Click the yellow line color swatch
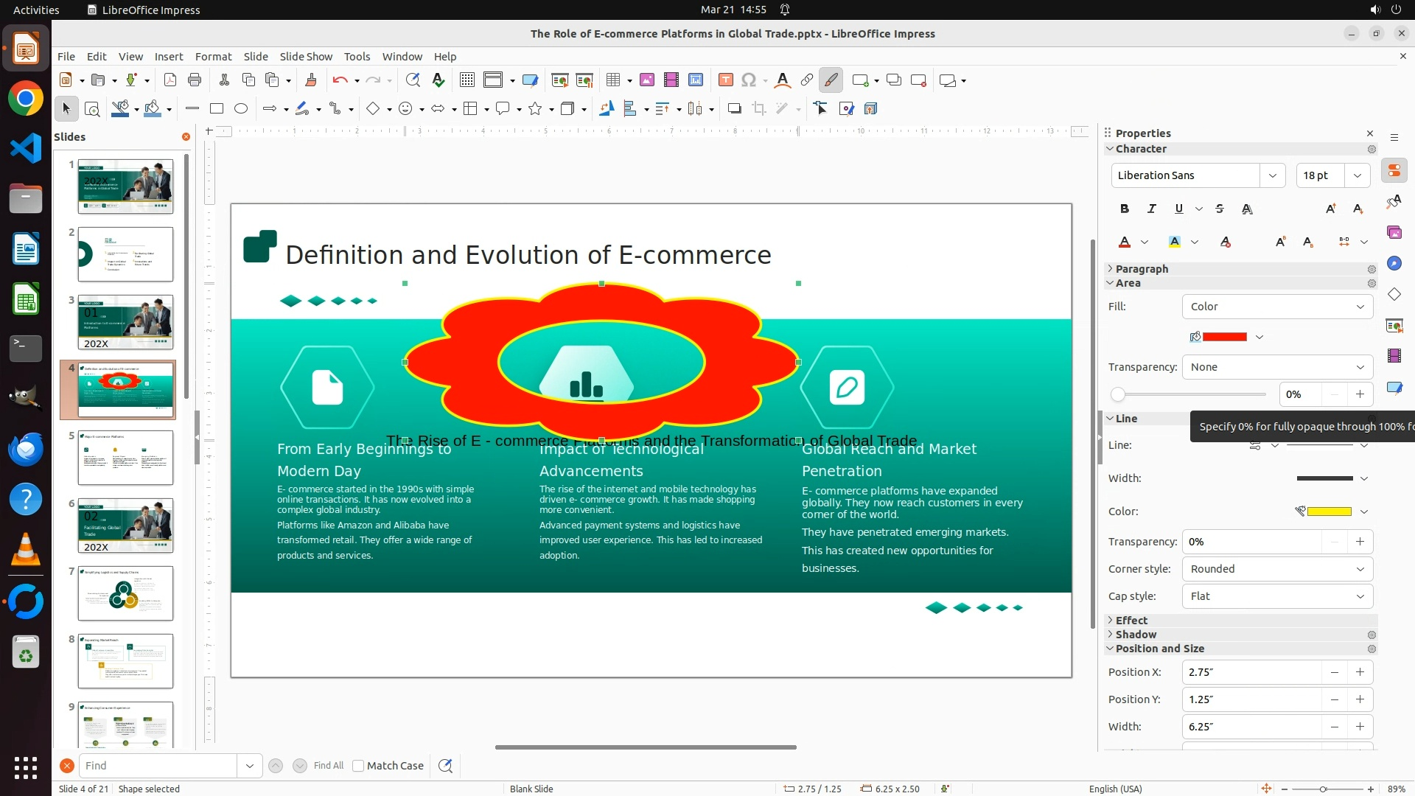The height and width of the screenshot is (796, 1415). point(1329,512)
